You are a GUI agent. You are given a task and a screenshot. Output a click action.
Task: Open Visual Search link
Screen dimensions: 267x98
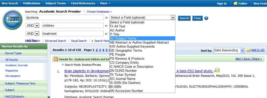click(79, 41)
